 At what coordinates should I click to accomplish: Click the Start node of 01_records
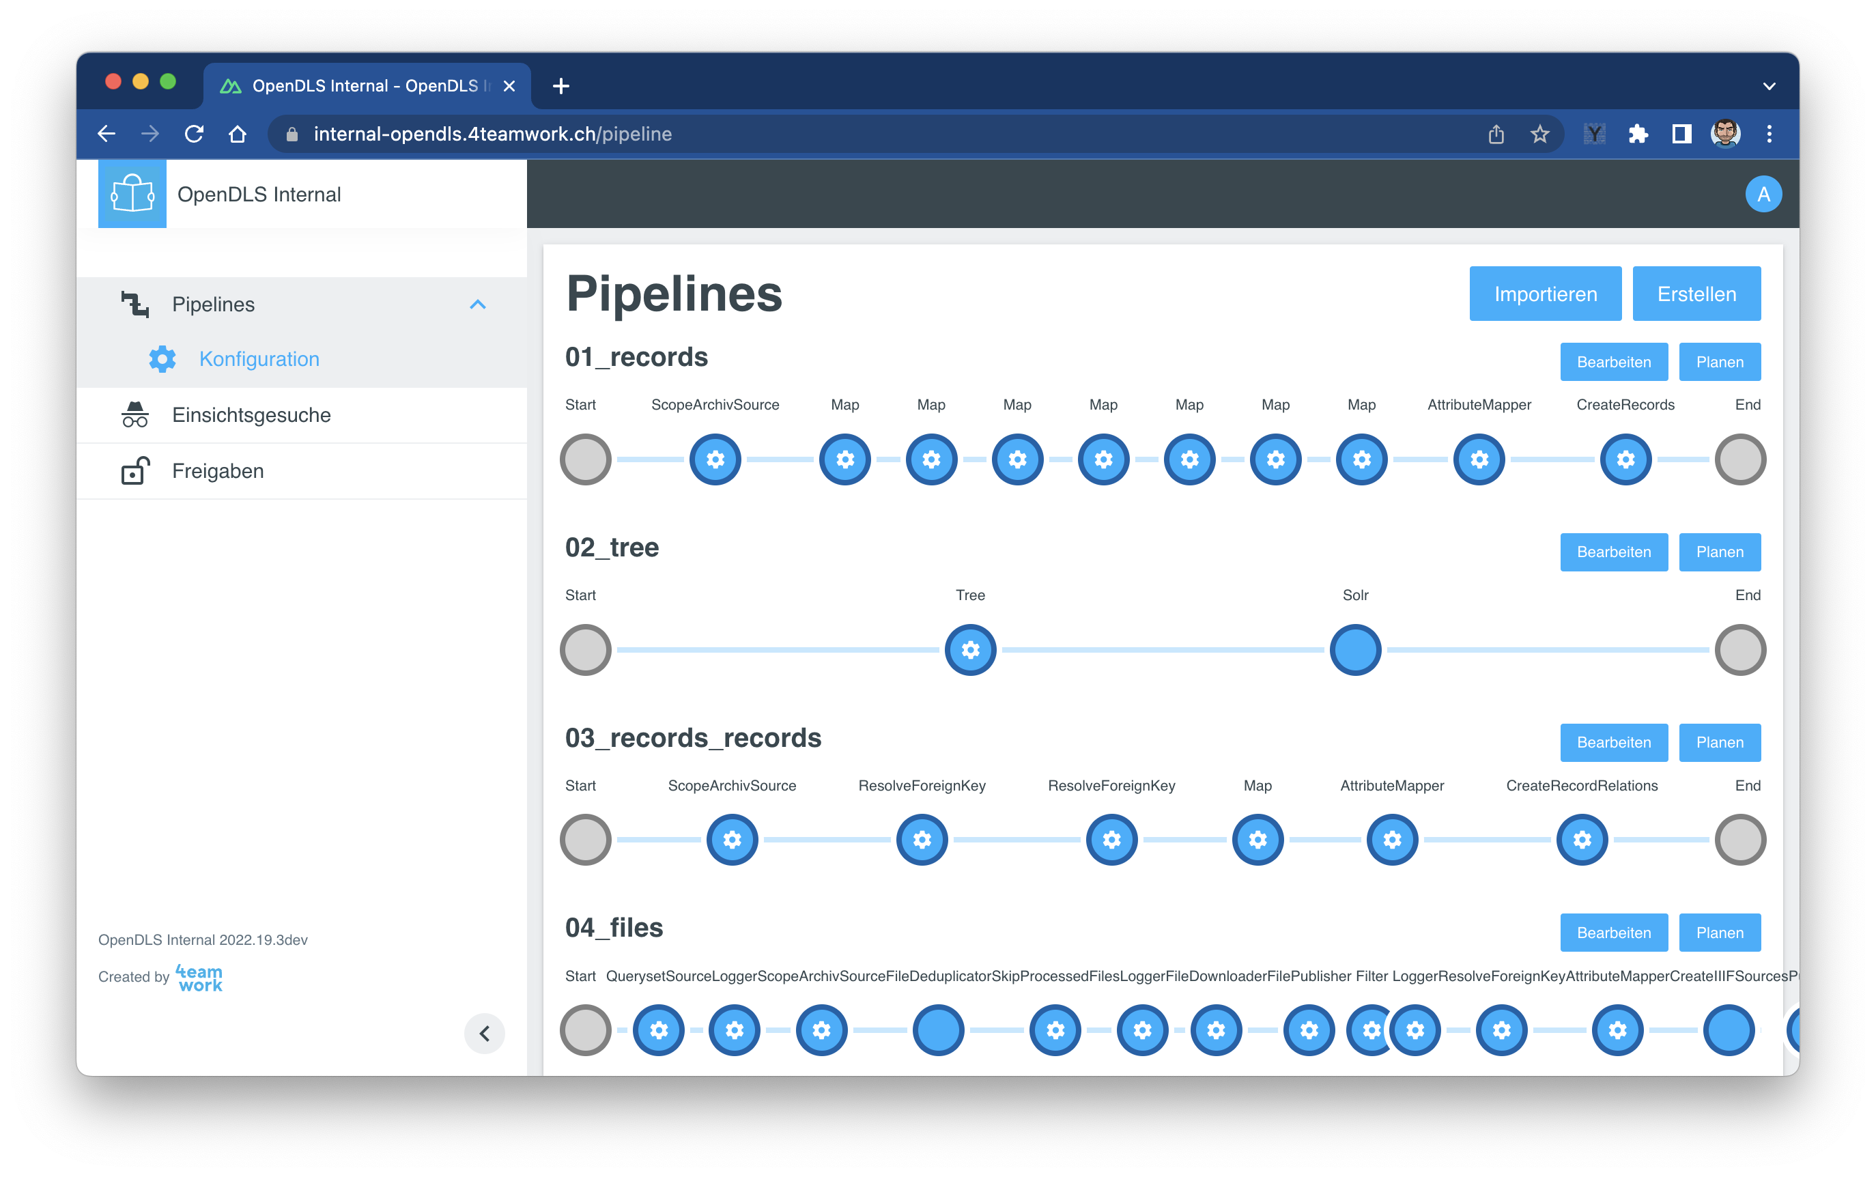(x=585, y=459)
